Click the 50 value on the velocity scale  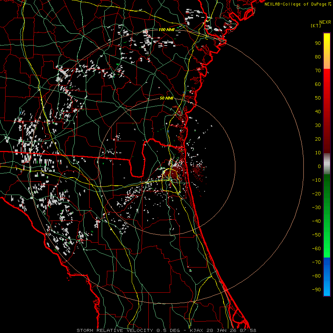318,98
